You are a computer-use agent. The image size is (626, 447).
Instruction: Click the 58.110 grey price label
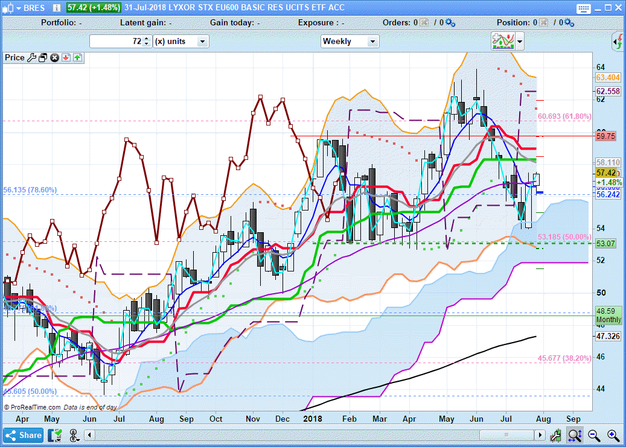point(608,162)
